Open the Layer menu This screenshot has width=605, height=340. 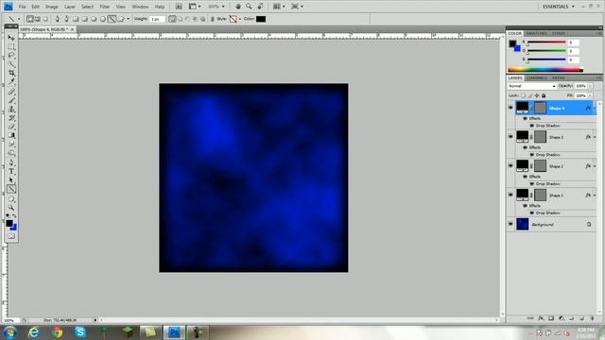[70, 7]
